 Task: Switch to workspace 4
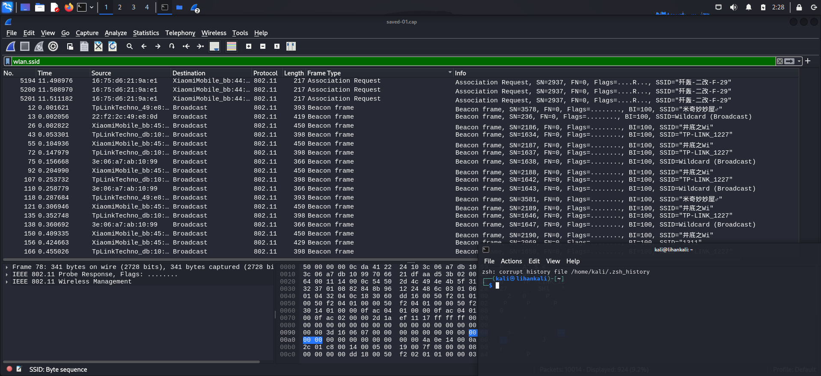tap(147, 7)
